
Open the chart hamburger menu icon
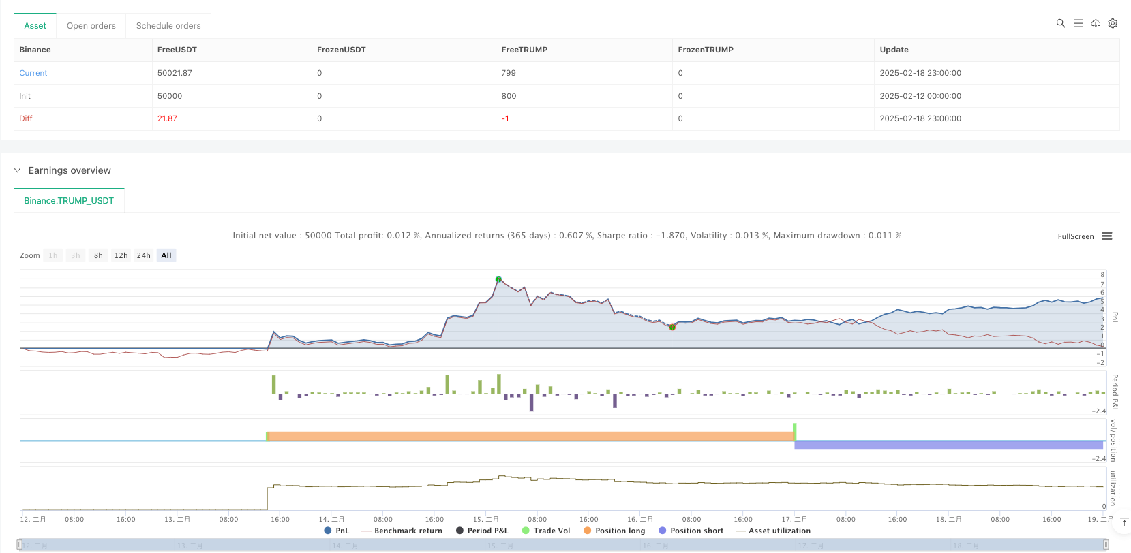click(x=1107, y=236)
